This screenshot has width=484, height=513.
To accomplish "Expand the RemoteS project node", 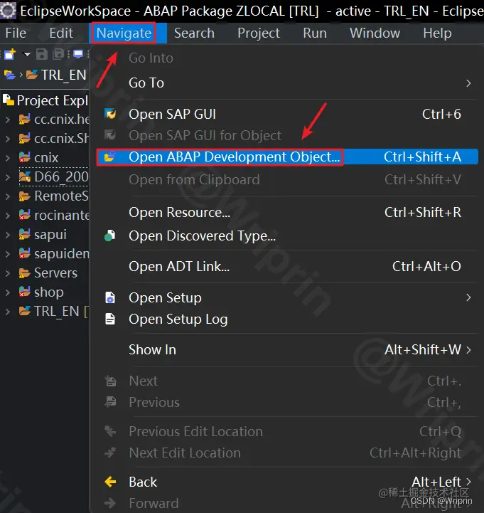I will [x=8, y=196].
